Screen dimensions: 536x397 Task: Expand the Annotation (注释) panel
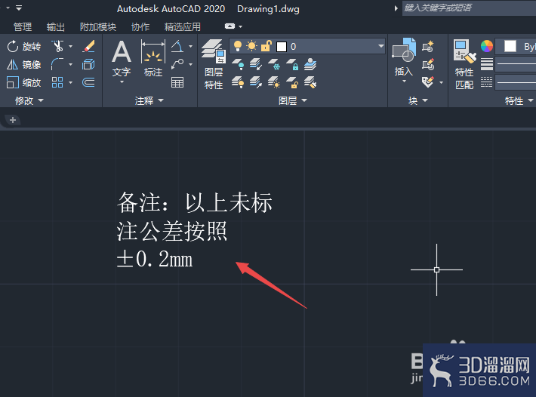(x=149, y=100)
